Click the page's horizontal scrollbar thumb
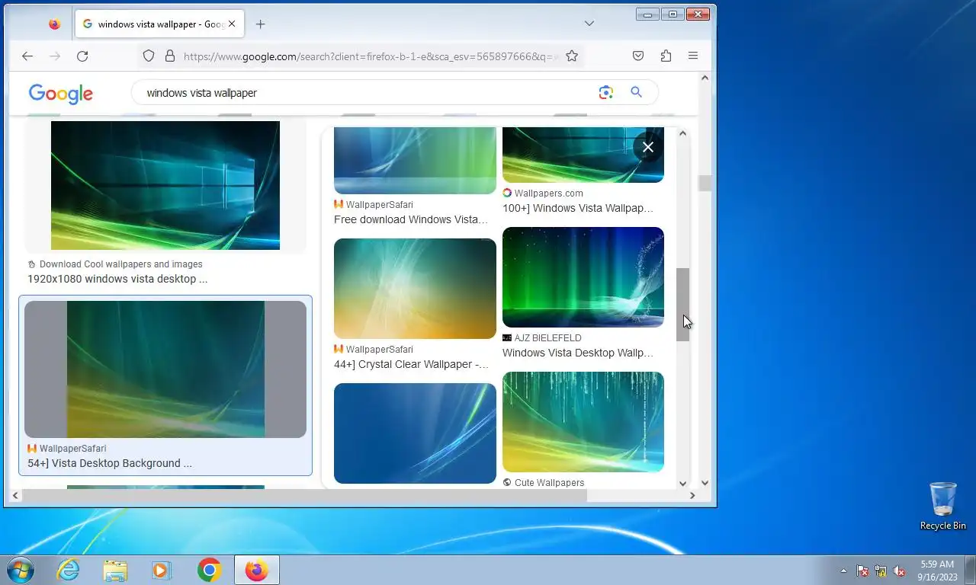Viewport: 976px width, 585px height. [304, 496]
